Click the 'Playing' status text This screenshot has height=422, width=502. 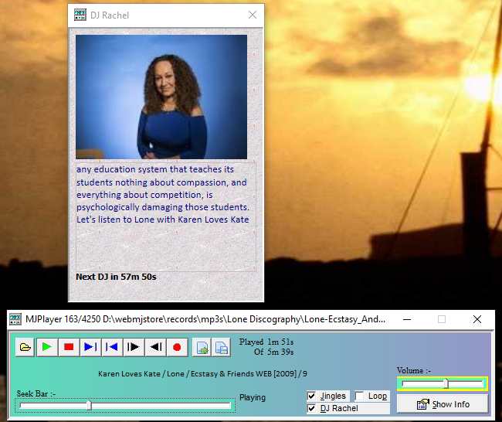tap(253, 397)
